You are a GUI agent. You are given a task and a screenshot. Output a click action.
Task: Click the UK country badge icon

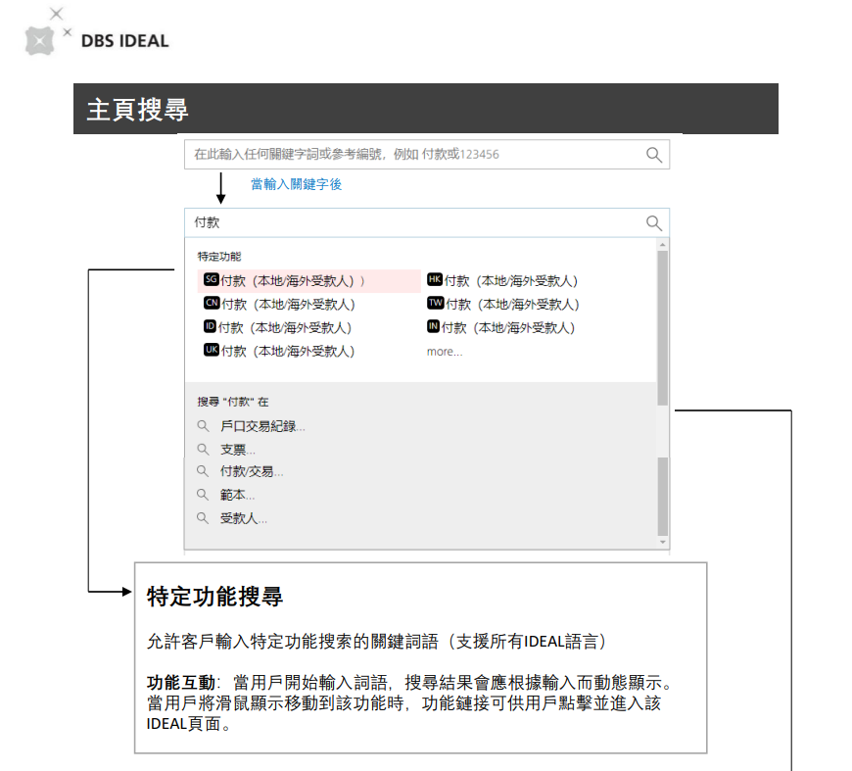(212, 350)
